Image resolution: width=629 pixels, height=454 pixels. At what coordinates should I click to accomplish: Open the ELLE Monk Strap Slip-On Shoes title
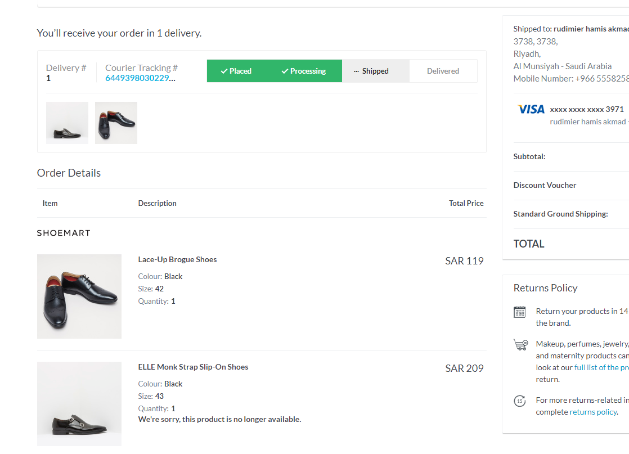(x=193, y=367)
